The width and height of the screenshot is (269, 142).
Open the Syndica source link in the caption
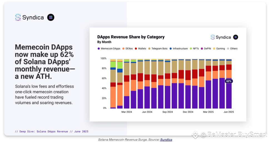tap(166, 139)
